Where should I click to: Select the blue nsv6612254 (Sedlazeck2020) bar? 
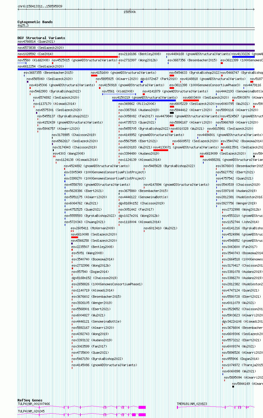coord(136,69)
